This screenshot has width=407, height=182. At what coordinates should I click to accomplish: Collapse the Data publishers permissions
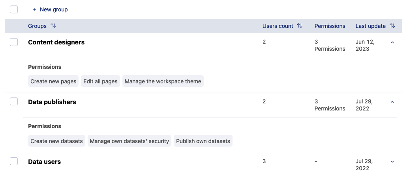click(x=392, y=102)
